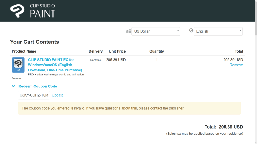Remove the item from the cart
Screen dimensions: 257x144
coord(236,65)
